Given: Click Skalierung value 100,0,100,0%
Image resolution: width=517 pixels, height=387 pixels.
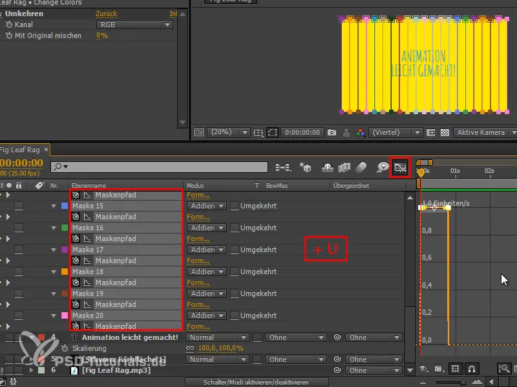Looking at the screenshot, I should coord(220,348).
